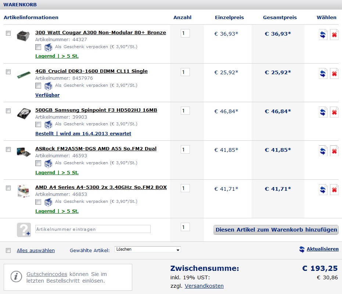The image size is (342, 294).
Task: Open the Versandkosten link
Action: [204, 286]
